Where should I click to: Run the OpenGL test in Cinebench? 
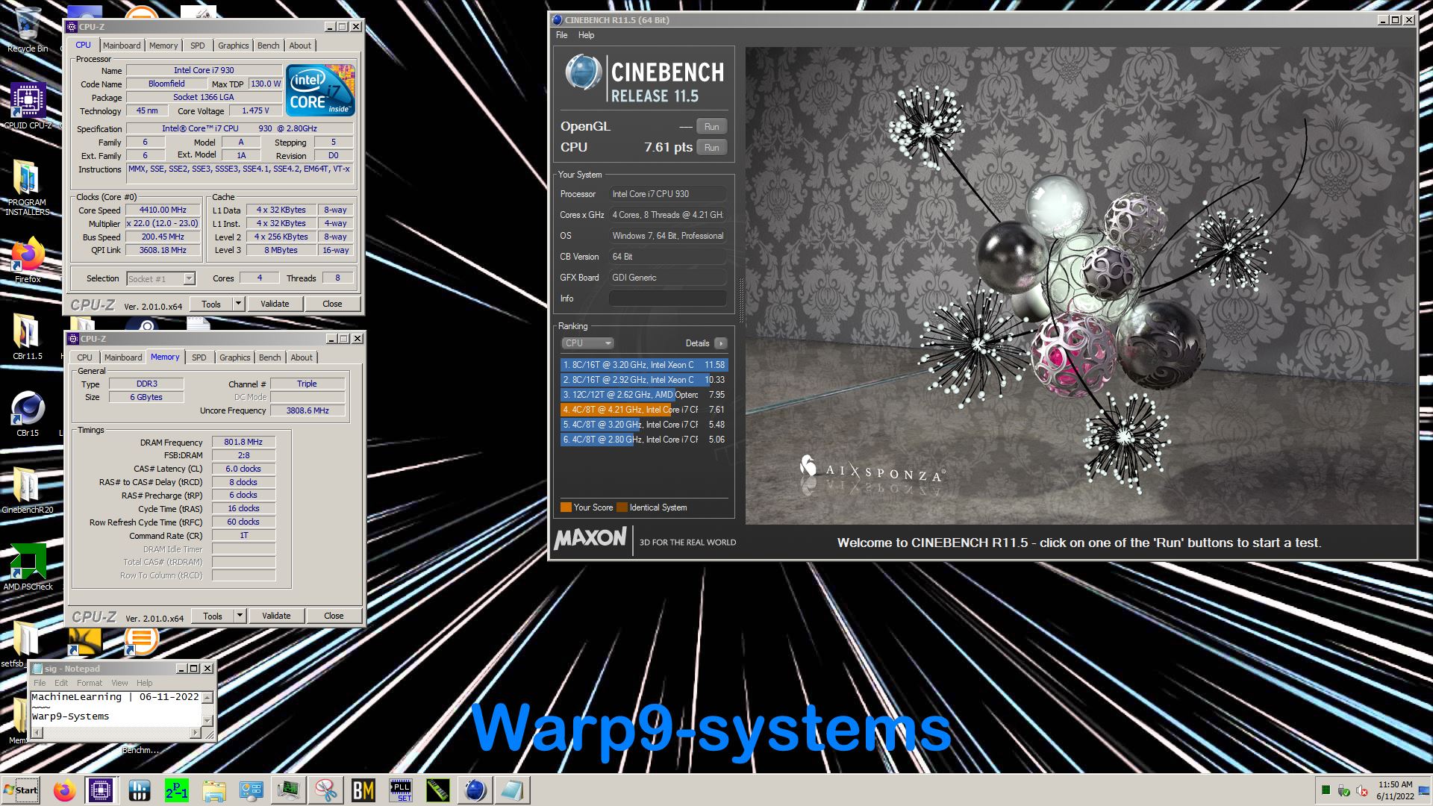click(x=712, y=127)
